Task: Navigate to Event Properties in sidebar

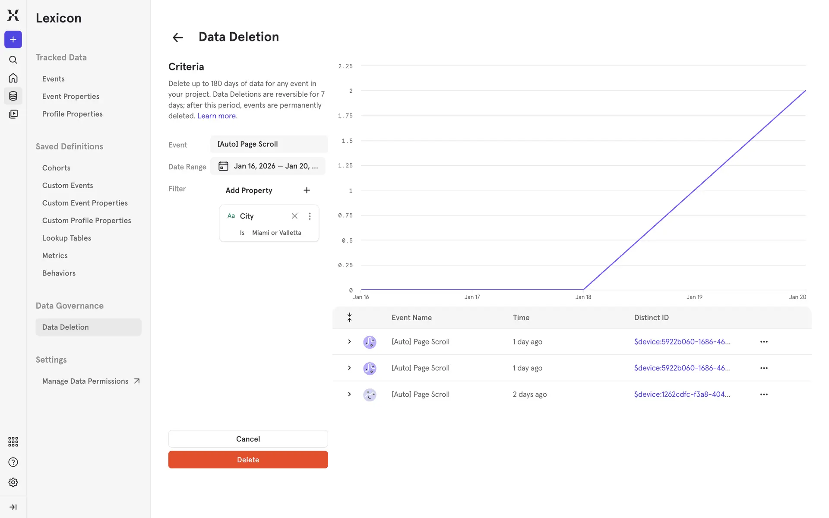Action: click(71, 96)
